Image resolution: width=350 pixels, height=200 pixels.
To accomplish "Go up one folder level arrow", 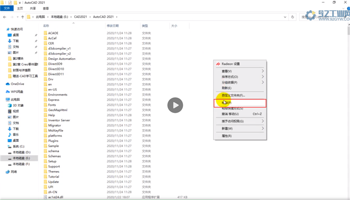I will (22, 17).
